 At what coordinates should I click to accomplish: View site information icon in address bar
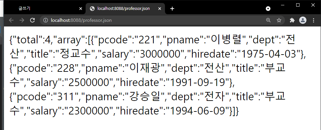tap(45, 20)
